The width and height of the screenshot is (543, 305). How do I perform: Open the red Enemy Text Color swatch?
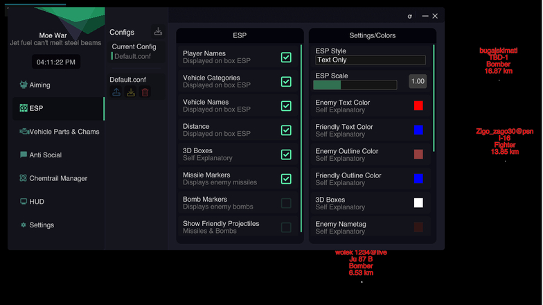coord(418,105)
